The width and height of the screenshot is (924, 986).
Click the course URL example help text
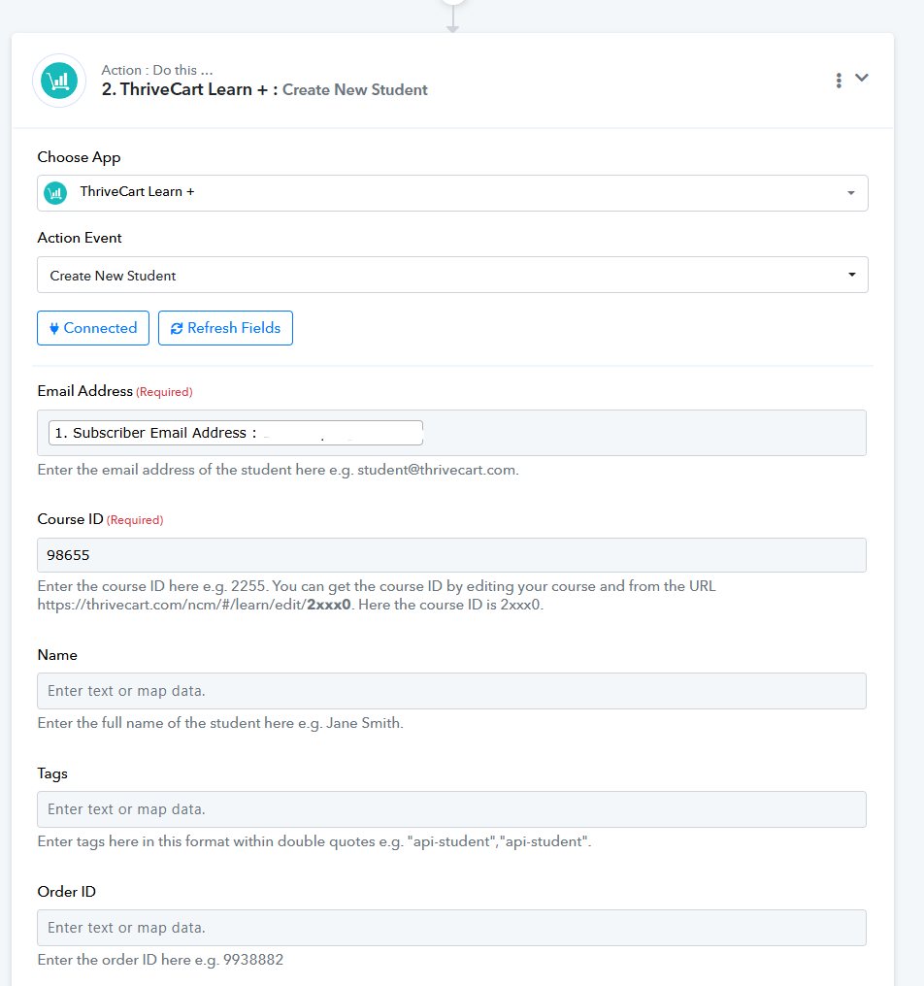377,596
